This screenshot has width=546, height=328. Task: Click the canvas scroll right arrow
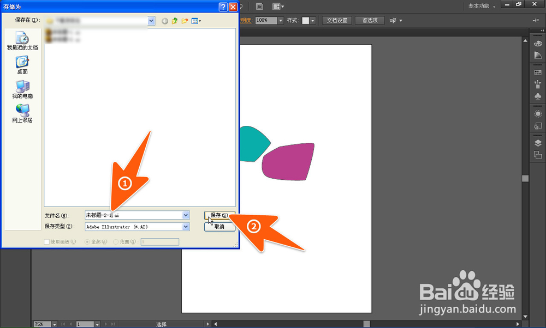[x=518, y=324]
